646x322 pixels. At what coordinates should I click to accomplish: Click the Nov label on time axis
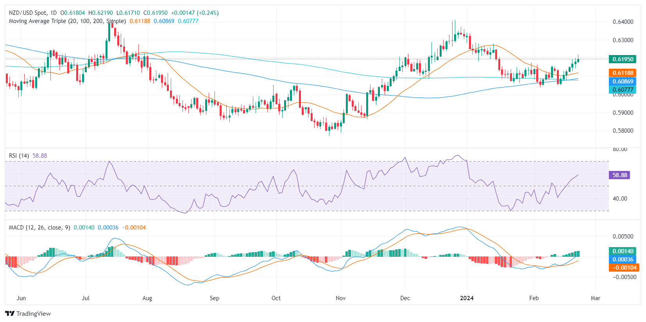coord(341,298)
